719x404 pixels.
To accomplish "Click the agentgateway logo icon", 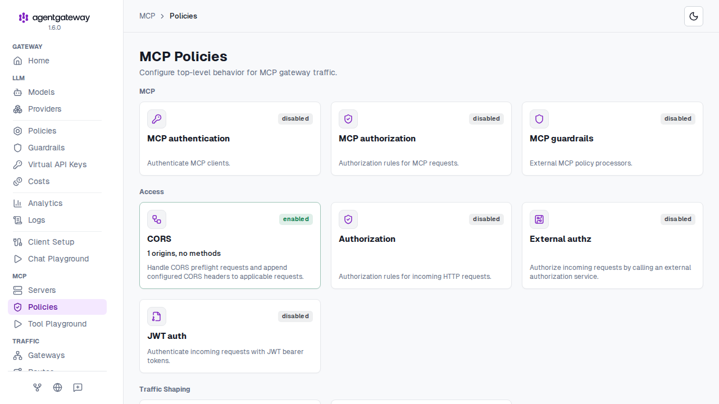I will coord(24,17).
